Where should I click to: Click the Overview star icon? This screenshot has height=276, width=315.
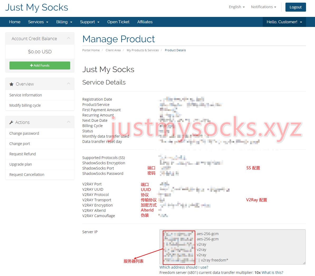click(11, 84)
